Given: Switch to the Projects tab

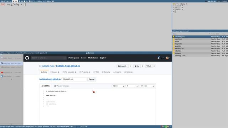Looking at the screenshot, I should pos(85,72).
